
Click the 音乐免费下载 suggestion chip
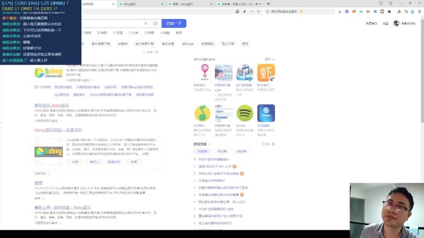click(101, 44)
